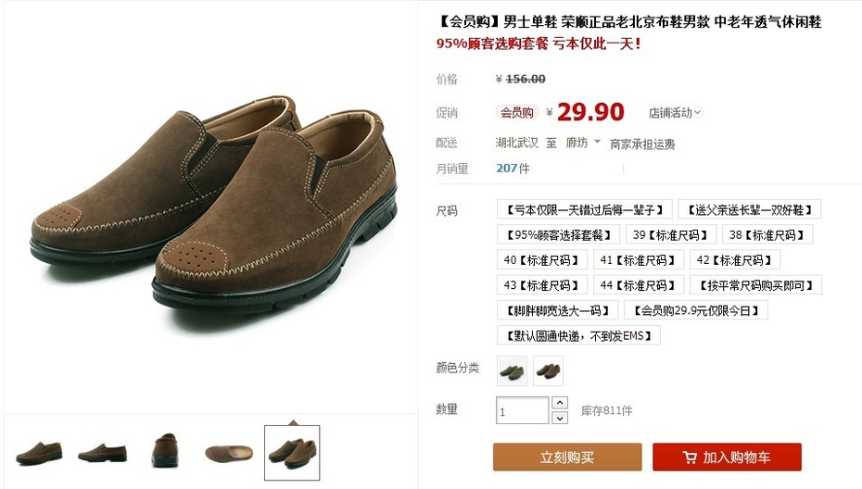
Task: Select the 【95%顾客选择套餐】 option
Action: click(559, 234)
